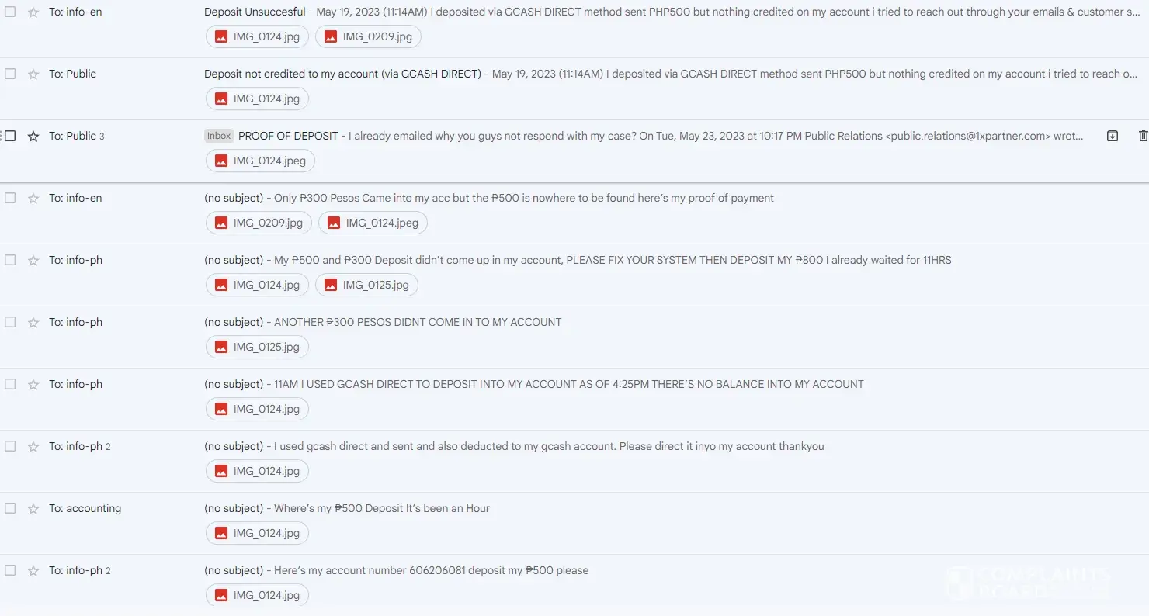Tick the checkbox for "Deposit Unsuccesful" email
Viewport: 1149px width, 616px height.
click(x=10, y=12)
